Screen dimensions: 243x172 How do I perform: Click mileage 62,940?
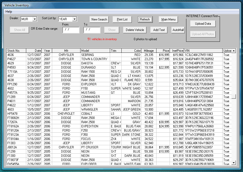click(149, 143)
